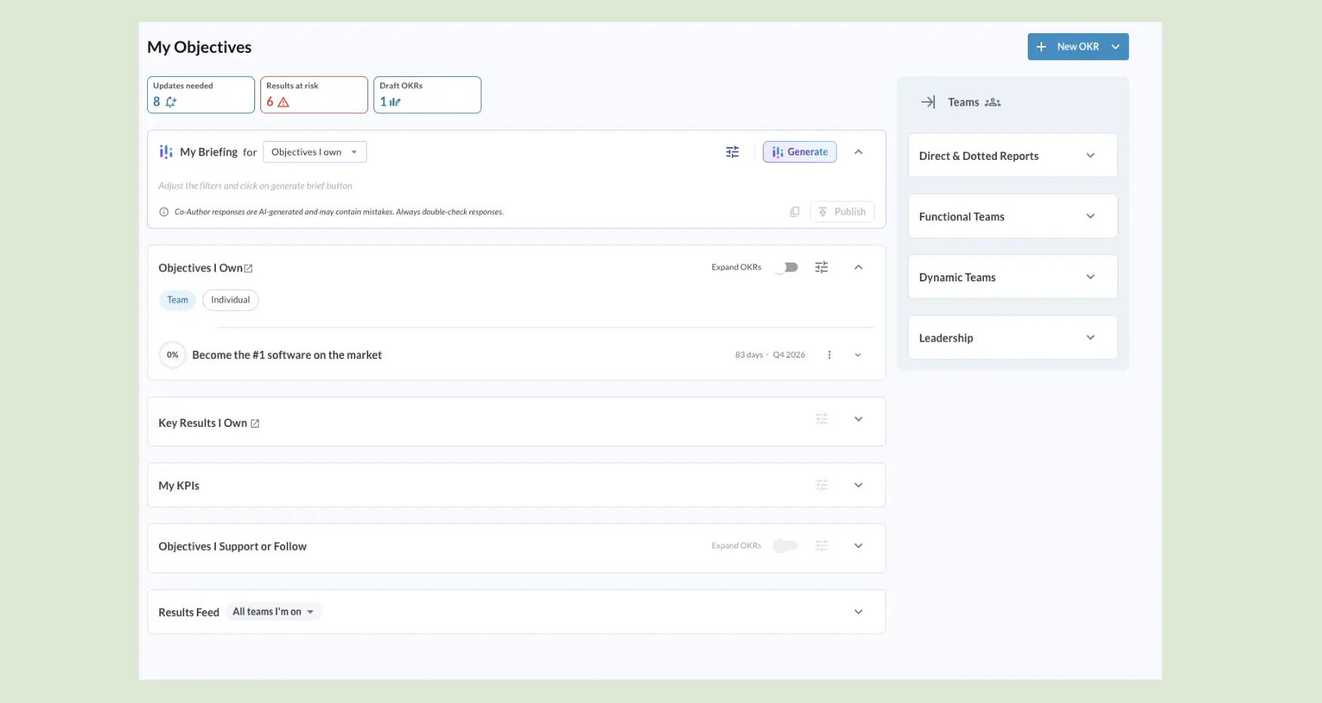Open the Draft OKRs card
Viewport: 1322px width, 703px height.
pyautogui.click(x=427, y=95)
